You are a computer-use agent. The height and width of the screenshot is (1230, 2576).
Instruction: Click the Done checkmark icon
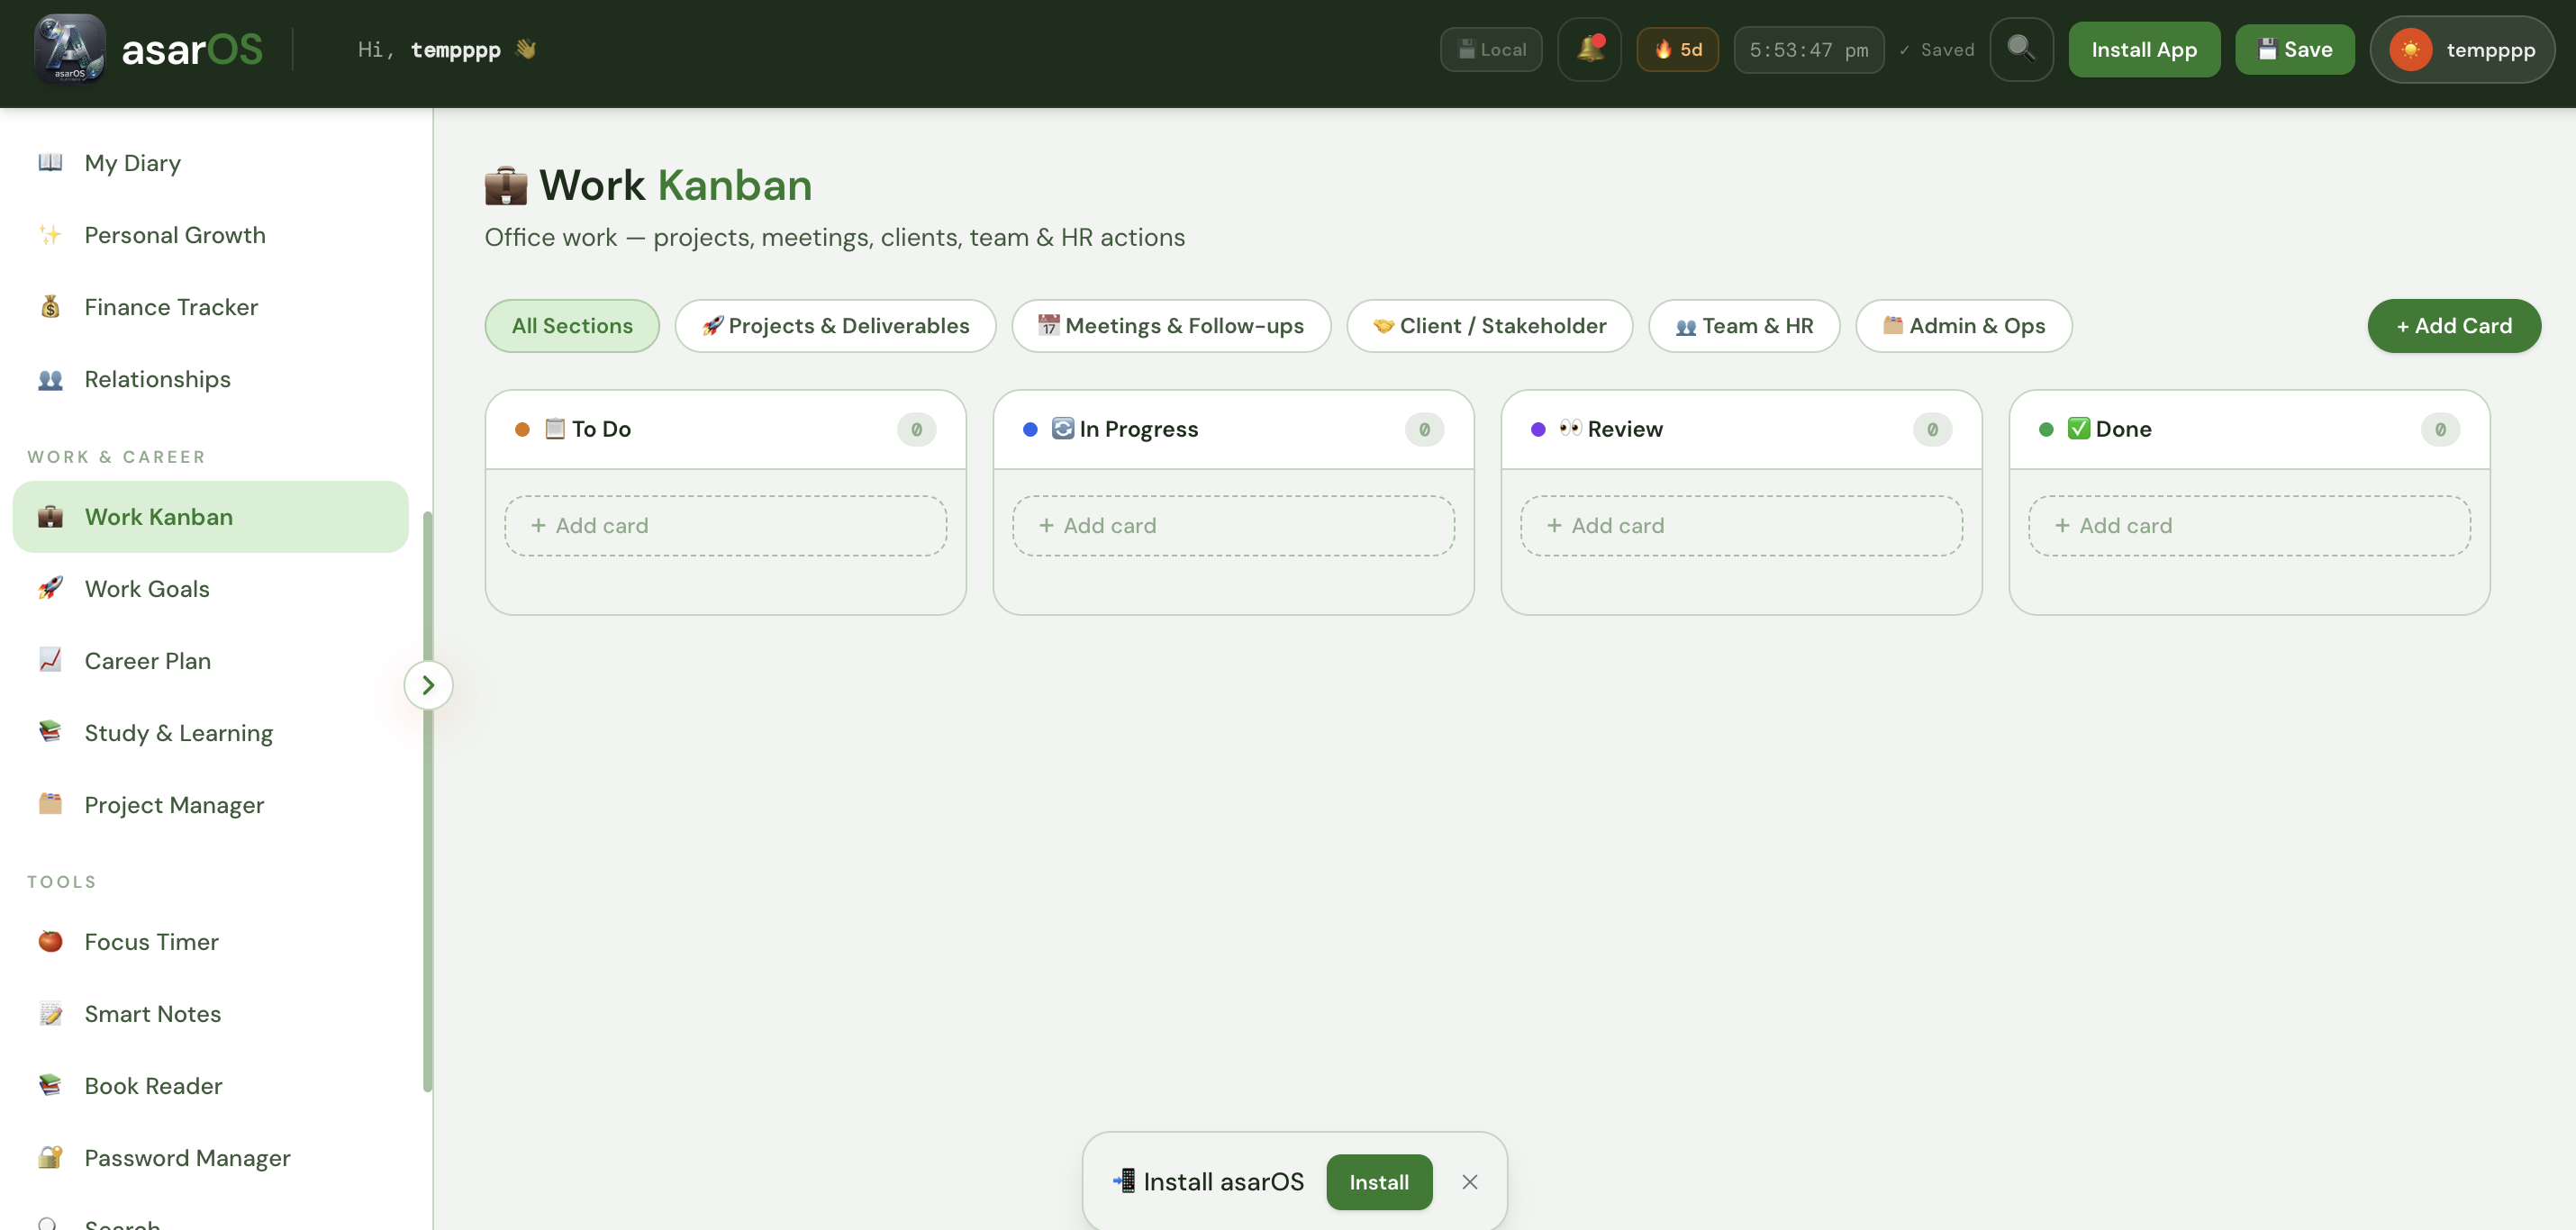[x=2079, y=429]
